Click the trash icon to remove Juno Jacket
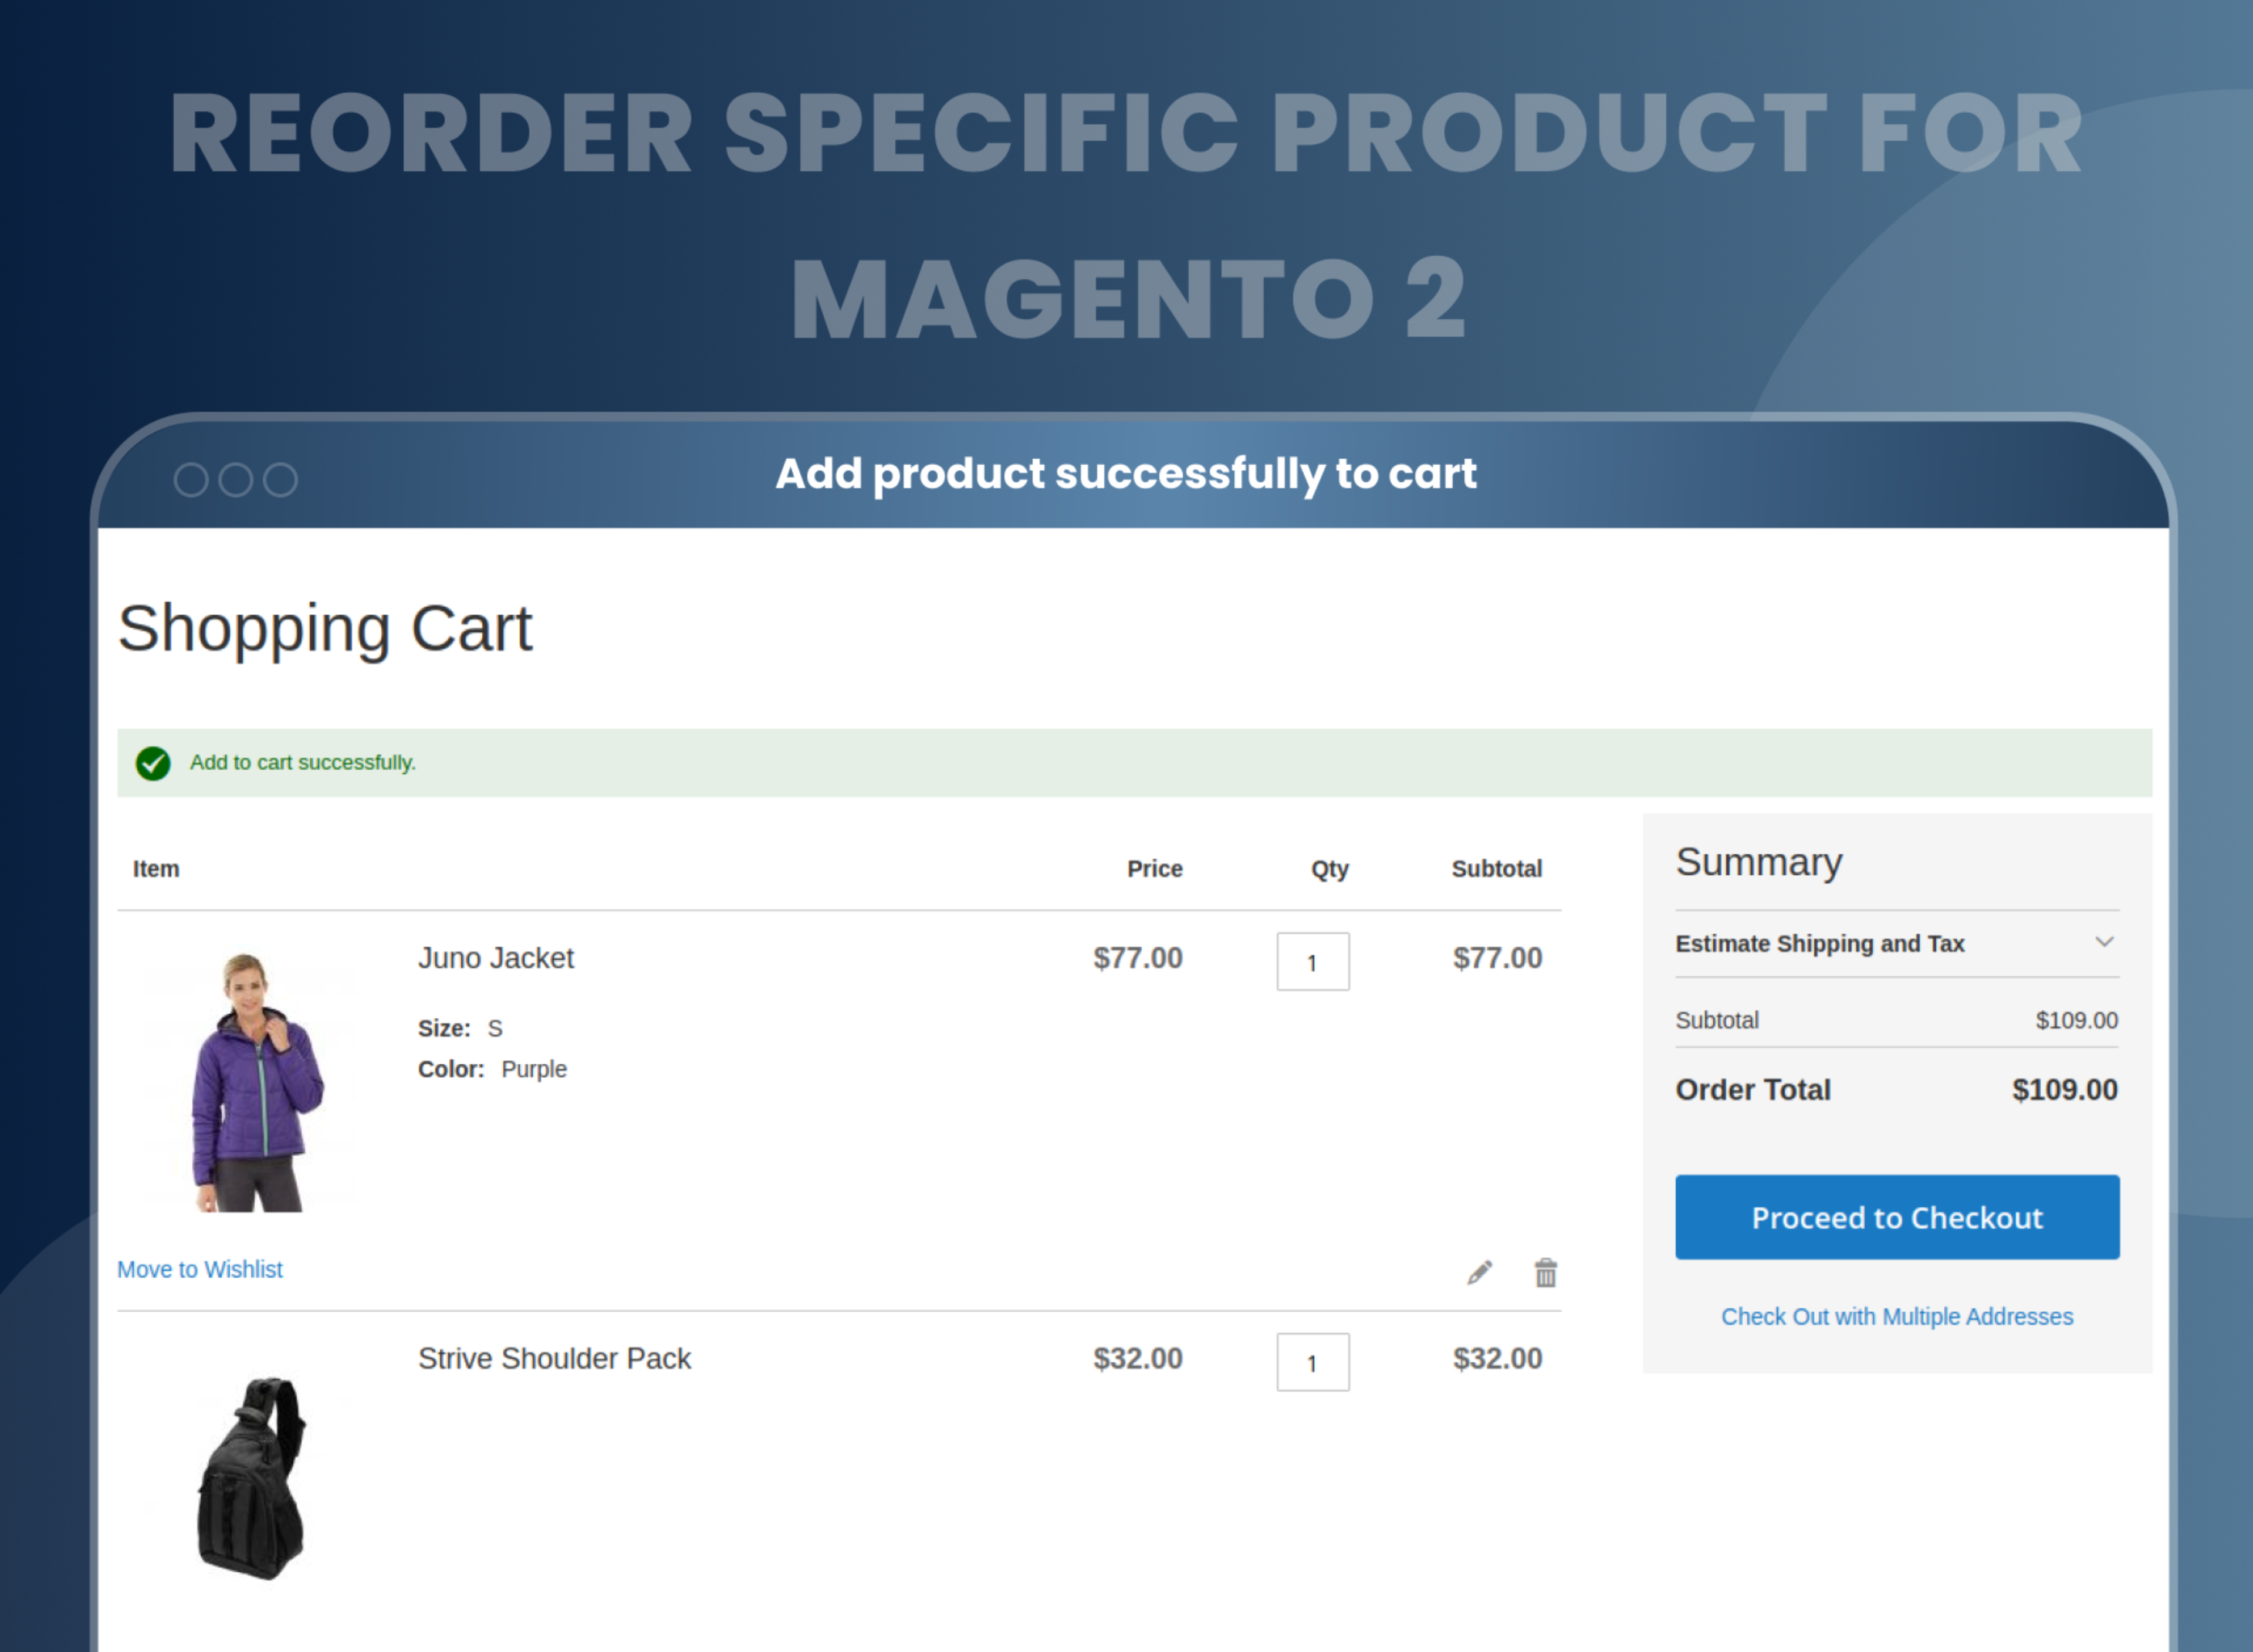This screenshot has width=2253, height=1652. 1545,1272
